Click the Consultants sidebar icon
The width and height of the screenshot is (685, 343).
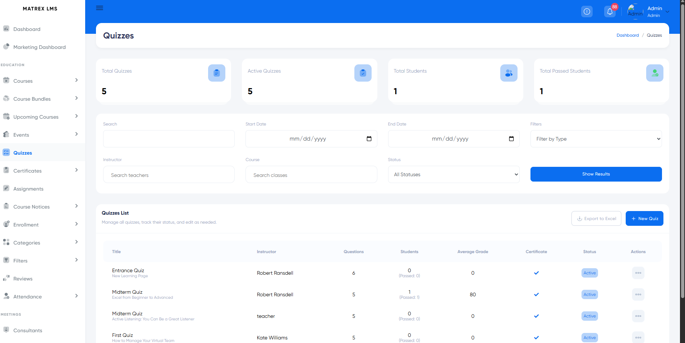coord(6,330)
